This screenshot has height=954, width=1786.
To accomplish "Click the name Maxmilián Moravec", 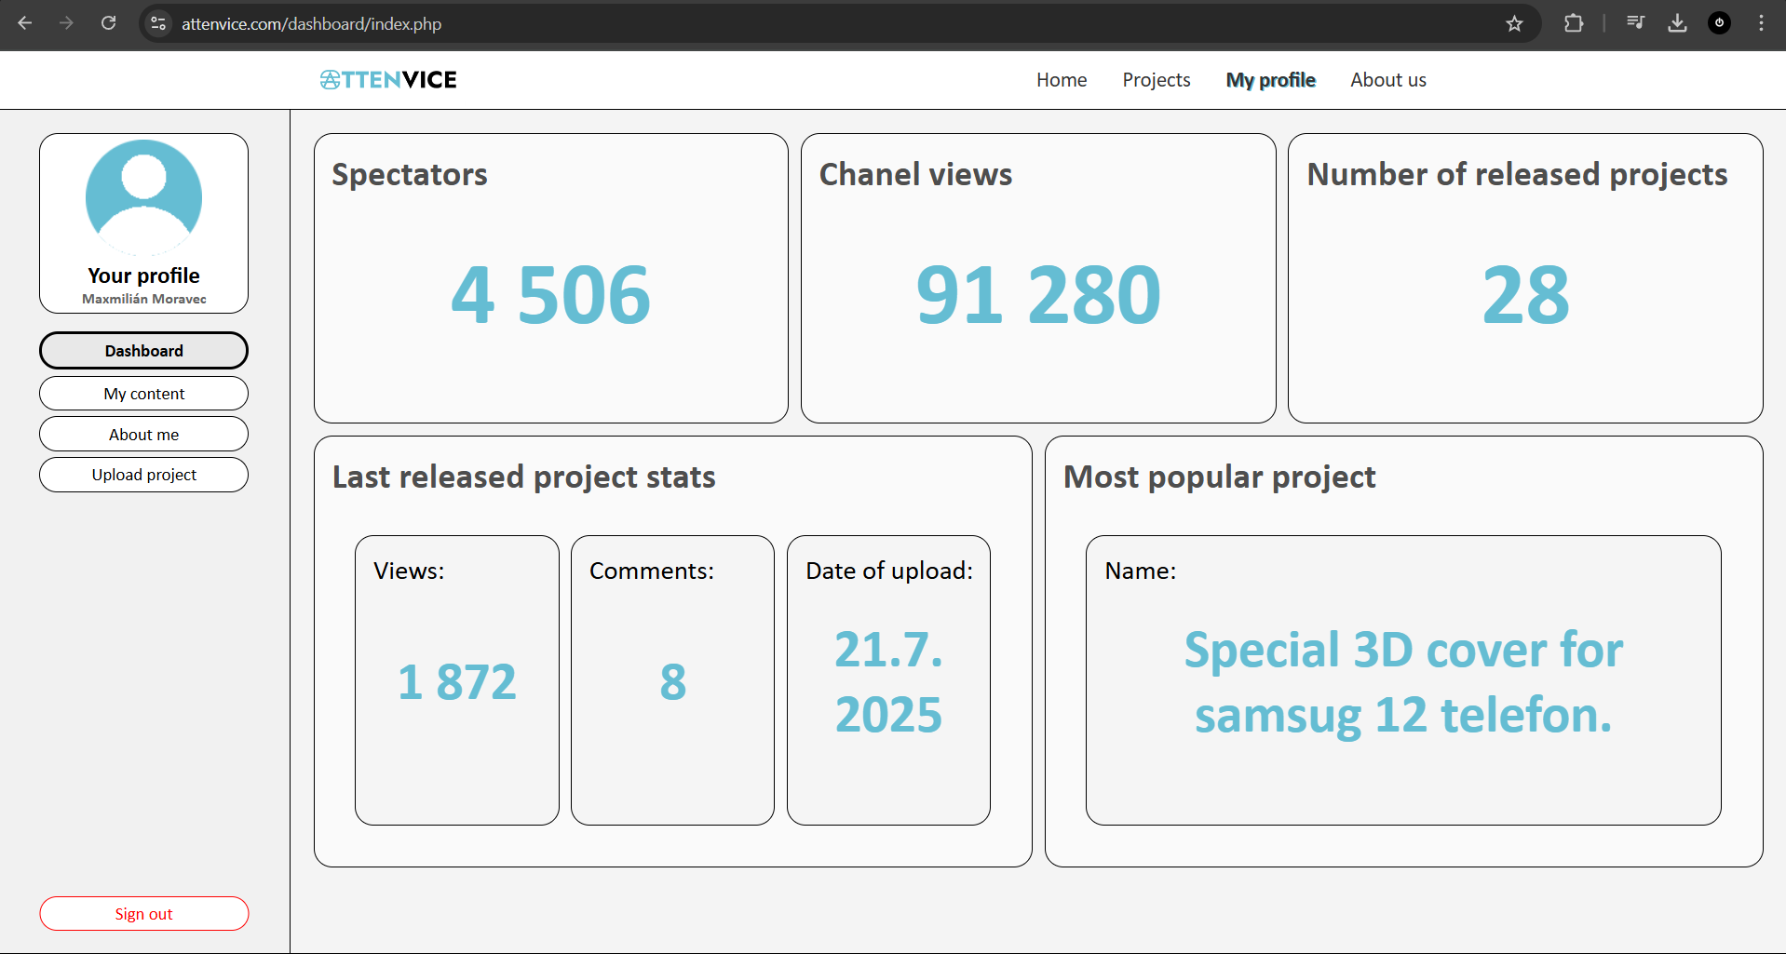I will pos(144,299).
